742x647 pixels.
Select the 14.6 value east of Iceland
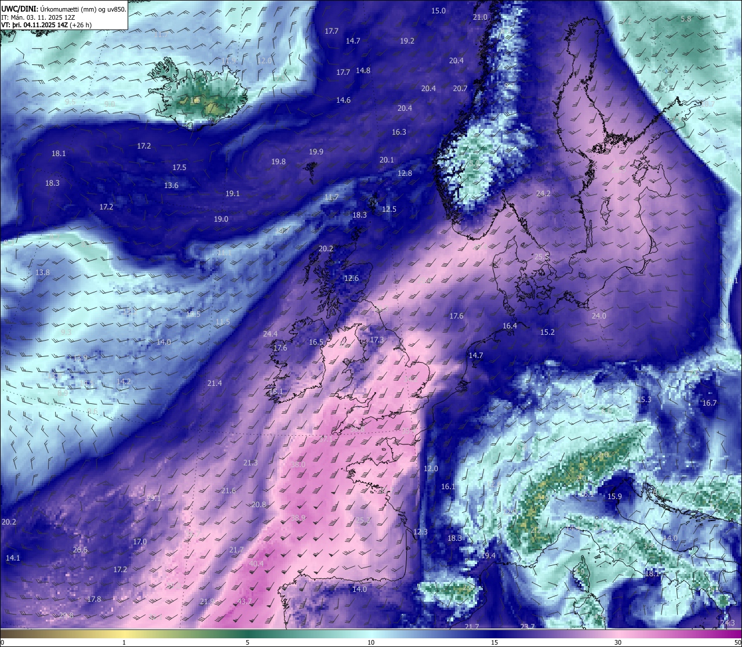343,100
